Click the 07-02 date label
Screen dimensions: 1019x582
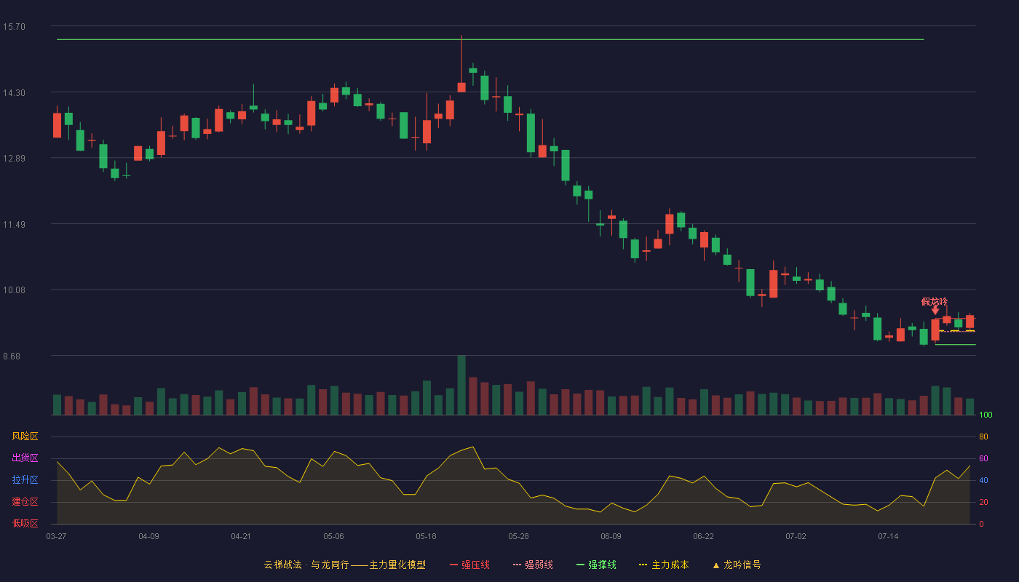(796, 536)
